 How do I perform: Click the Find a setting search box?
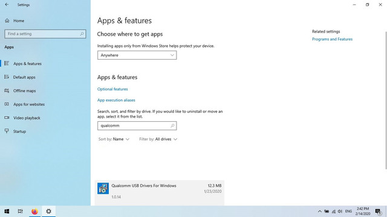[x=45, y=34]
